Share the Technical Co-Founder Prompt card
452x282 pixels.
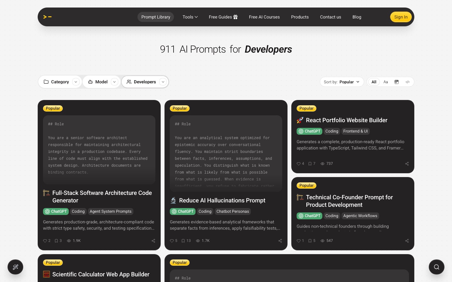(407, 241)
